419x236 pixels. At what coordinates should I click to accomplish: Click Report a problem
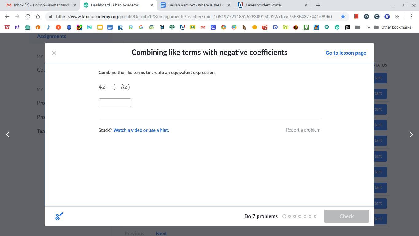(x=303, y=130)
